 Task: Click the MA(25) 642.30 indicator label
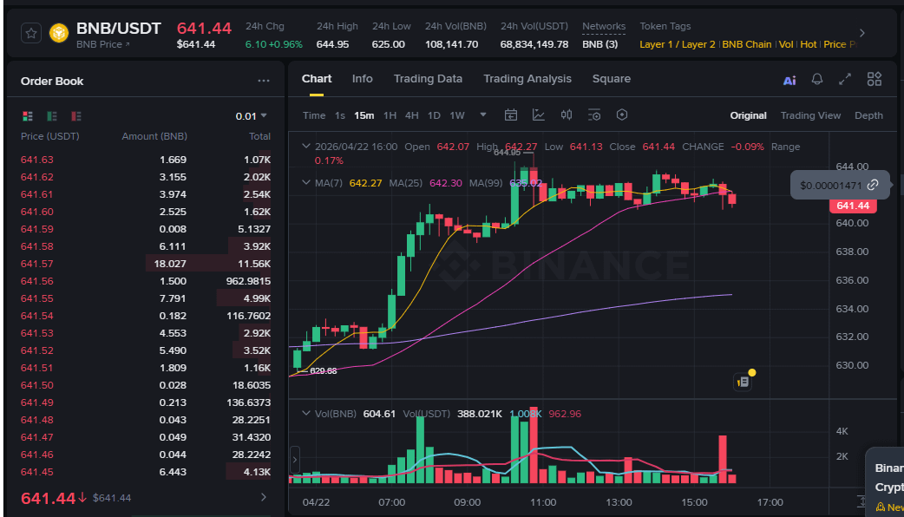pos(425,183)
